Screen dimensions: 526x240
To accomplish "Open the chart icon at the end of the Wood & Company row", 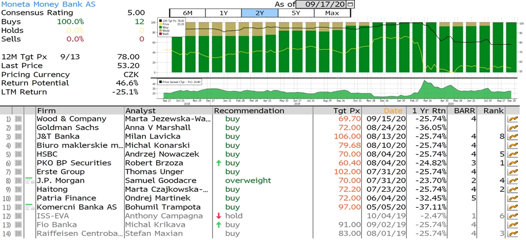I will pyautogui.click(x=513, y=119).
